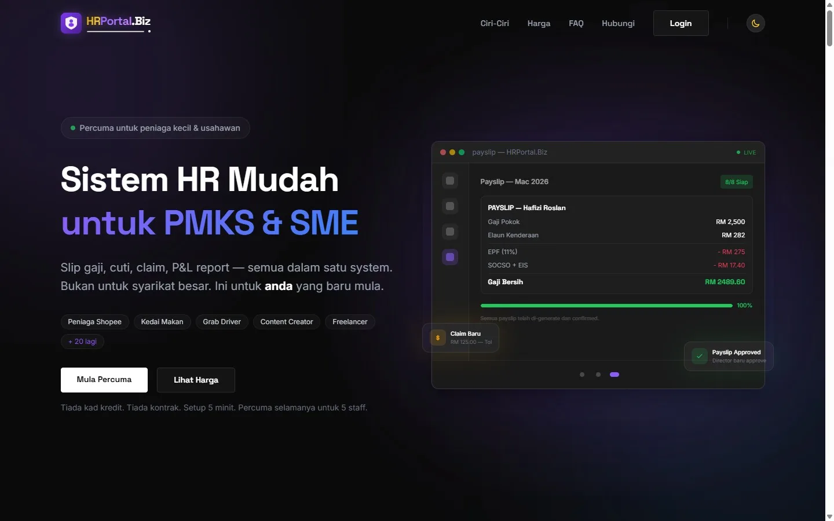Click the Login button

[x=681, y=23]
